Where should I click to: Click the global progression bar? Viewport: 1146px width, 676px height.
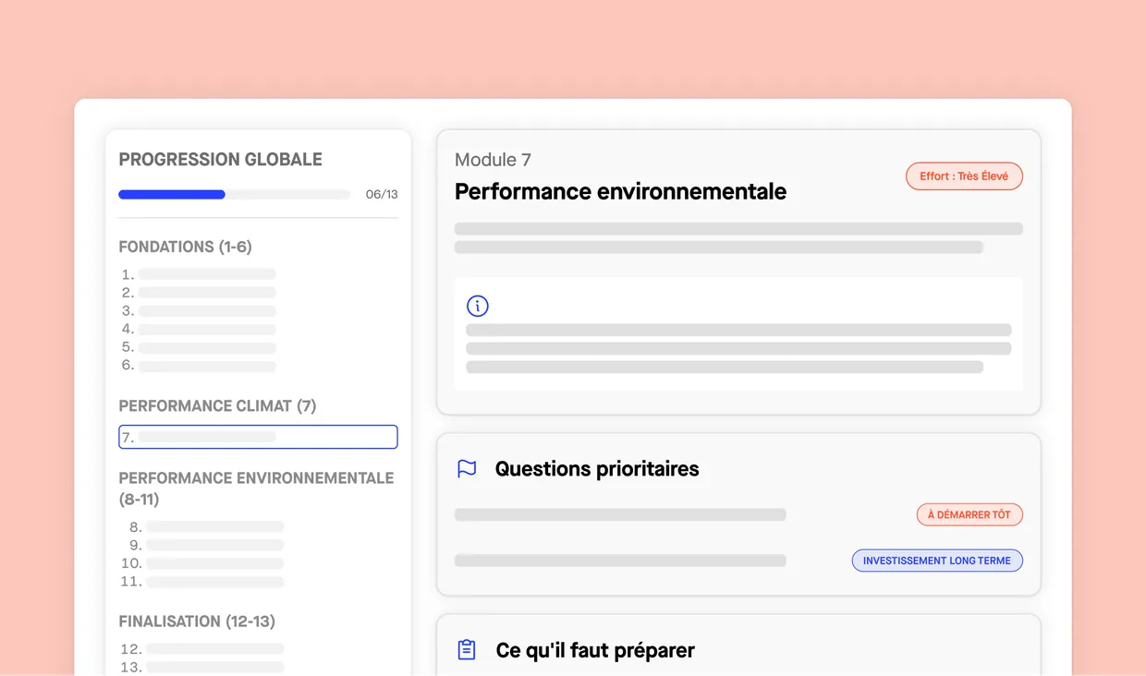[234, 195]
